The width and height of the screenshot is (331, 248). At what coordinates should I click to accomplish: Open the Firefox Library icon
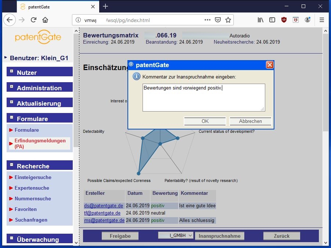pyautogui.click(x=260, y=20)
